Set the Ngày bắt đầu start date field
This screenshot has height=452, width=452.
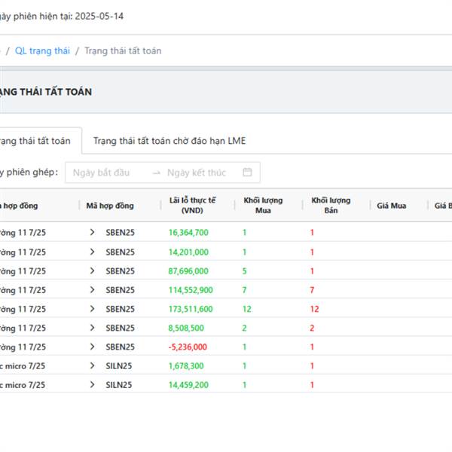[101, 173]
